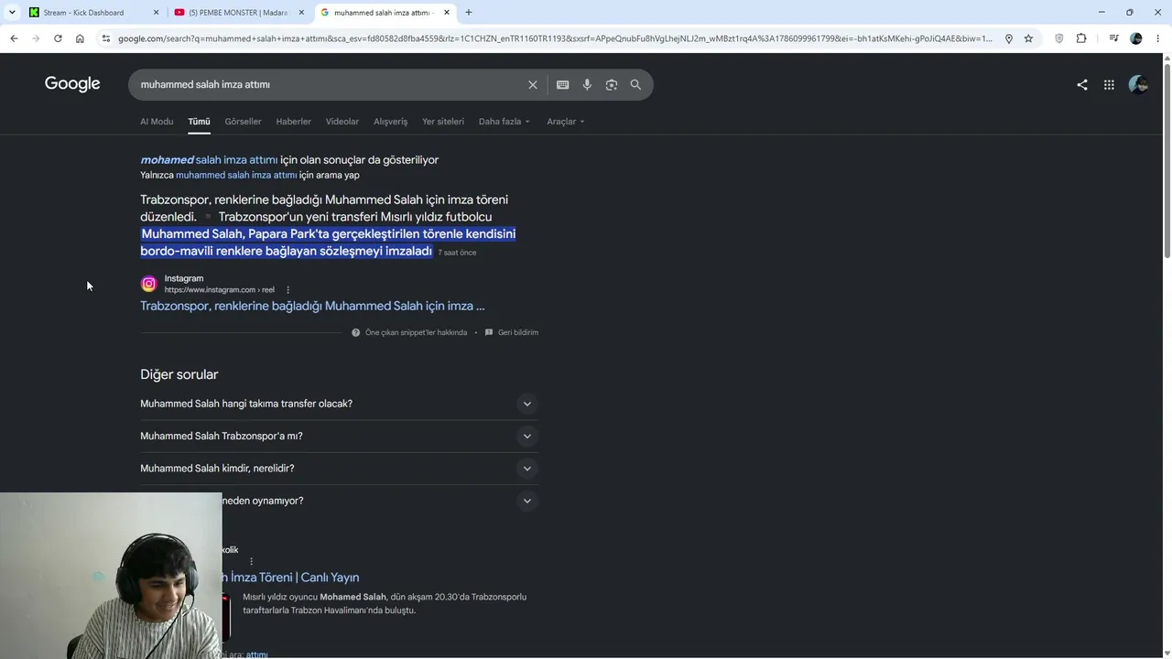
Task: Open 'Öne çıkan snippet'ler hakkında' link
Action: (416, 332)
